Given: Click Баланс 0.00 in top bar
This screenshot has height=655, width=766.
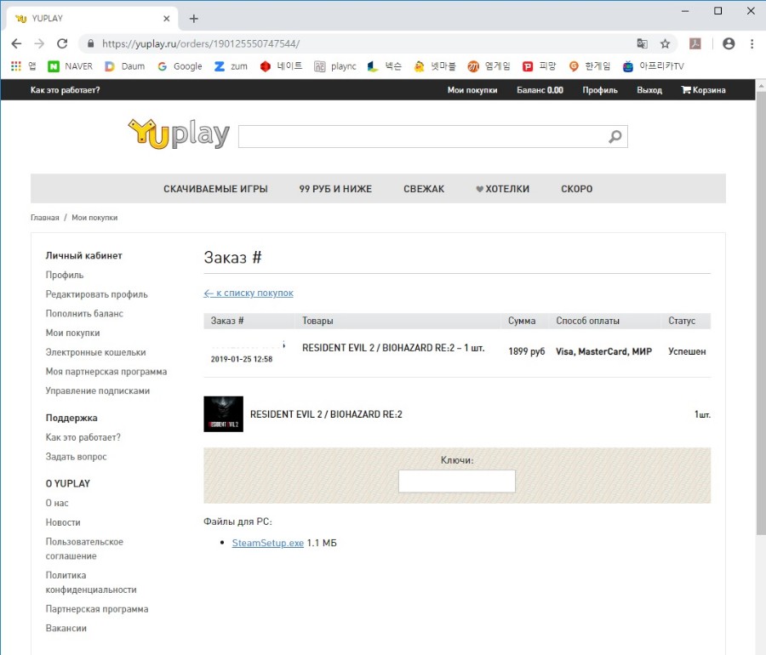Looking at the screenshot, I should click(540, 90).
